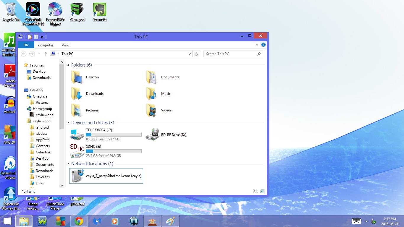Open Explorer help via the blue question mark
404x227 pixels.
(x=264, y=45)
